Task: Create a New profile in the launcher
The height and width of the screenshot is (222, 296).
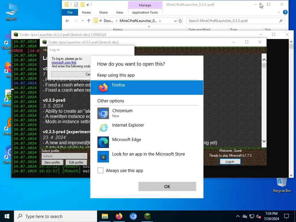Action: (x=52, y=162)
